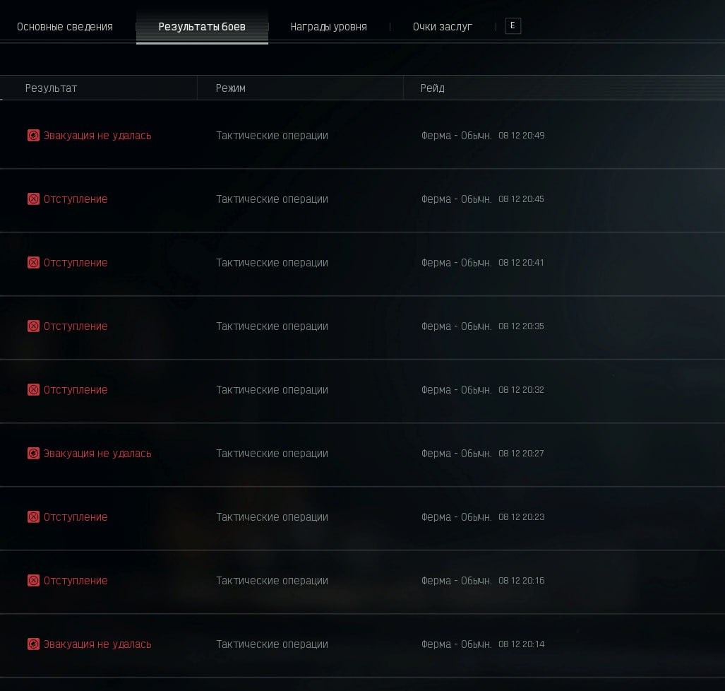
Task: Click retreat icon on 20:16 raid row
Action: 33,581
